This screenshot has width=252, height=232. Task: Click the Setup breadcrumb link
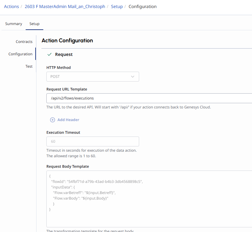pos(117,6)
